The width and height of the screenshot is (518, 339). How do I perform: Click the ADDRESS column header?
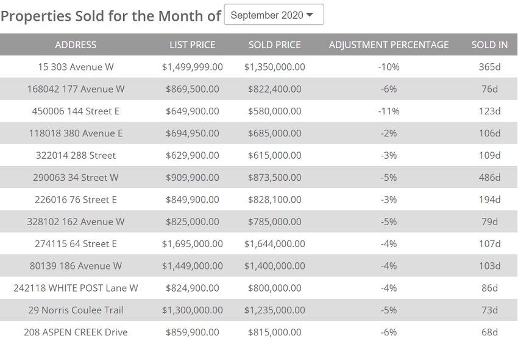pos(76,44)
